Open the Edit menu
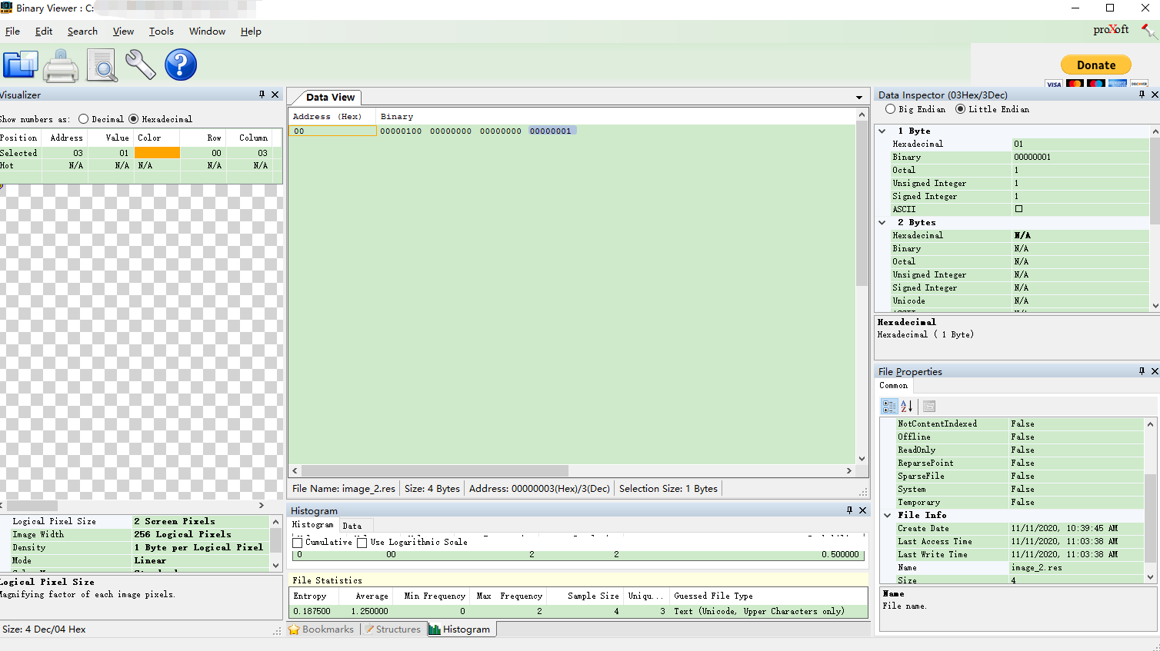Screen dimensions: 1160x651 tap(44, 32)
